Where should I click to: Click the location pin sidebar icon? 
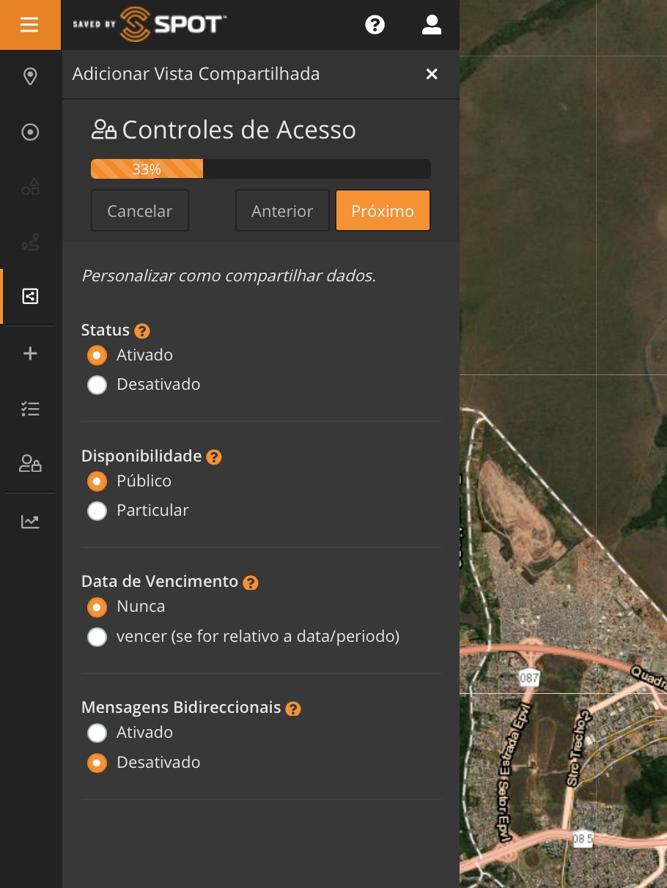[x=30, y=77]
